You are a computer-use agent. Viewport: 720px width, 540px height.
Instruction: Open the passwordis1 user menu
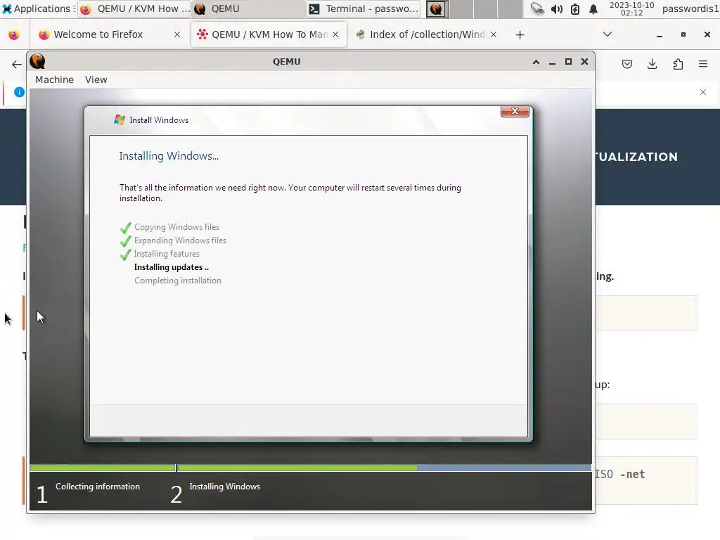click(690, 8)
